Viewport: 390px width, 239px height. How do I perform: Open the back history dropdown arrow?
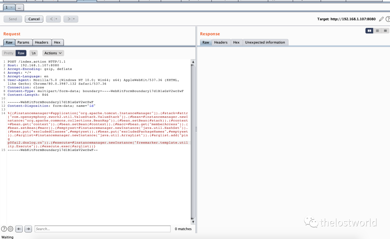tap(57, 19)
